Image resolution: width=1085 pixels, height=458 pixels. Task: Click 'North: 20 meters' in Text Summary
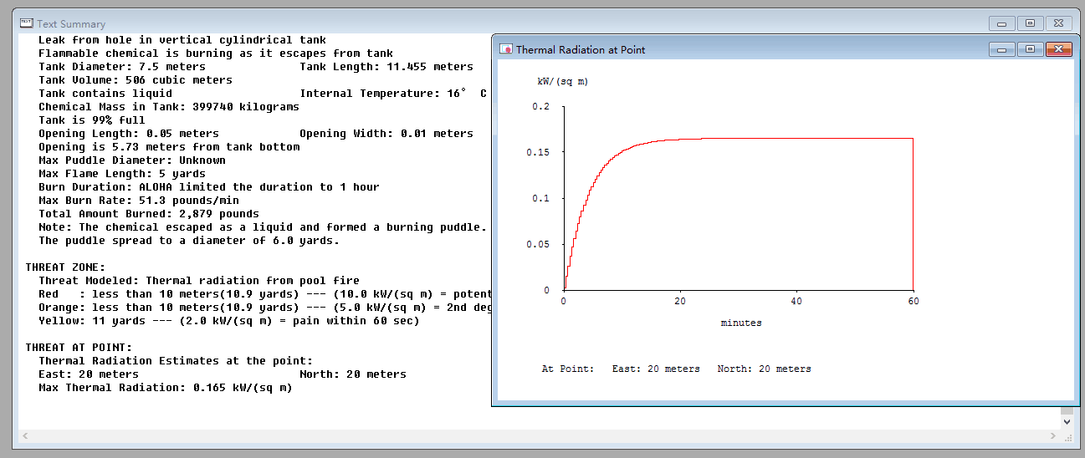coord(353,374)
